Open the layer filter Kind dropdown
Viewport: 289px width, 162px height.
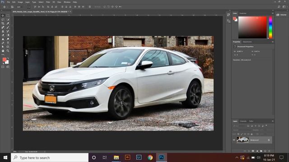pyautogui.click(x=239, y=126)
